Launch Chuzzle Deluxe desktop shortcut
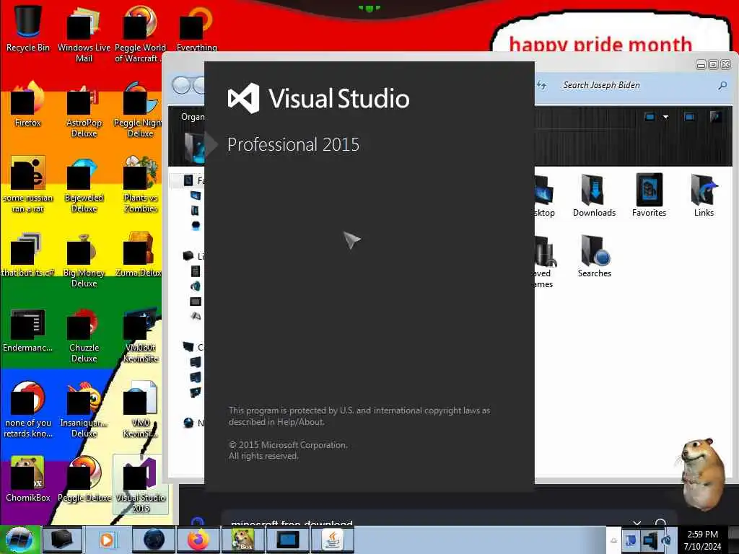Viewport: 739px width, 554px height. 84,335
